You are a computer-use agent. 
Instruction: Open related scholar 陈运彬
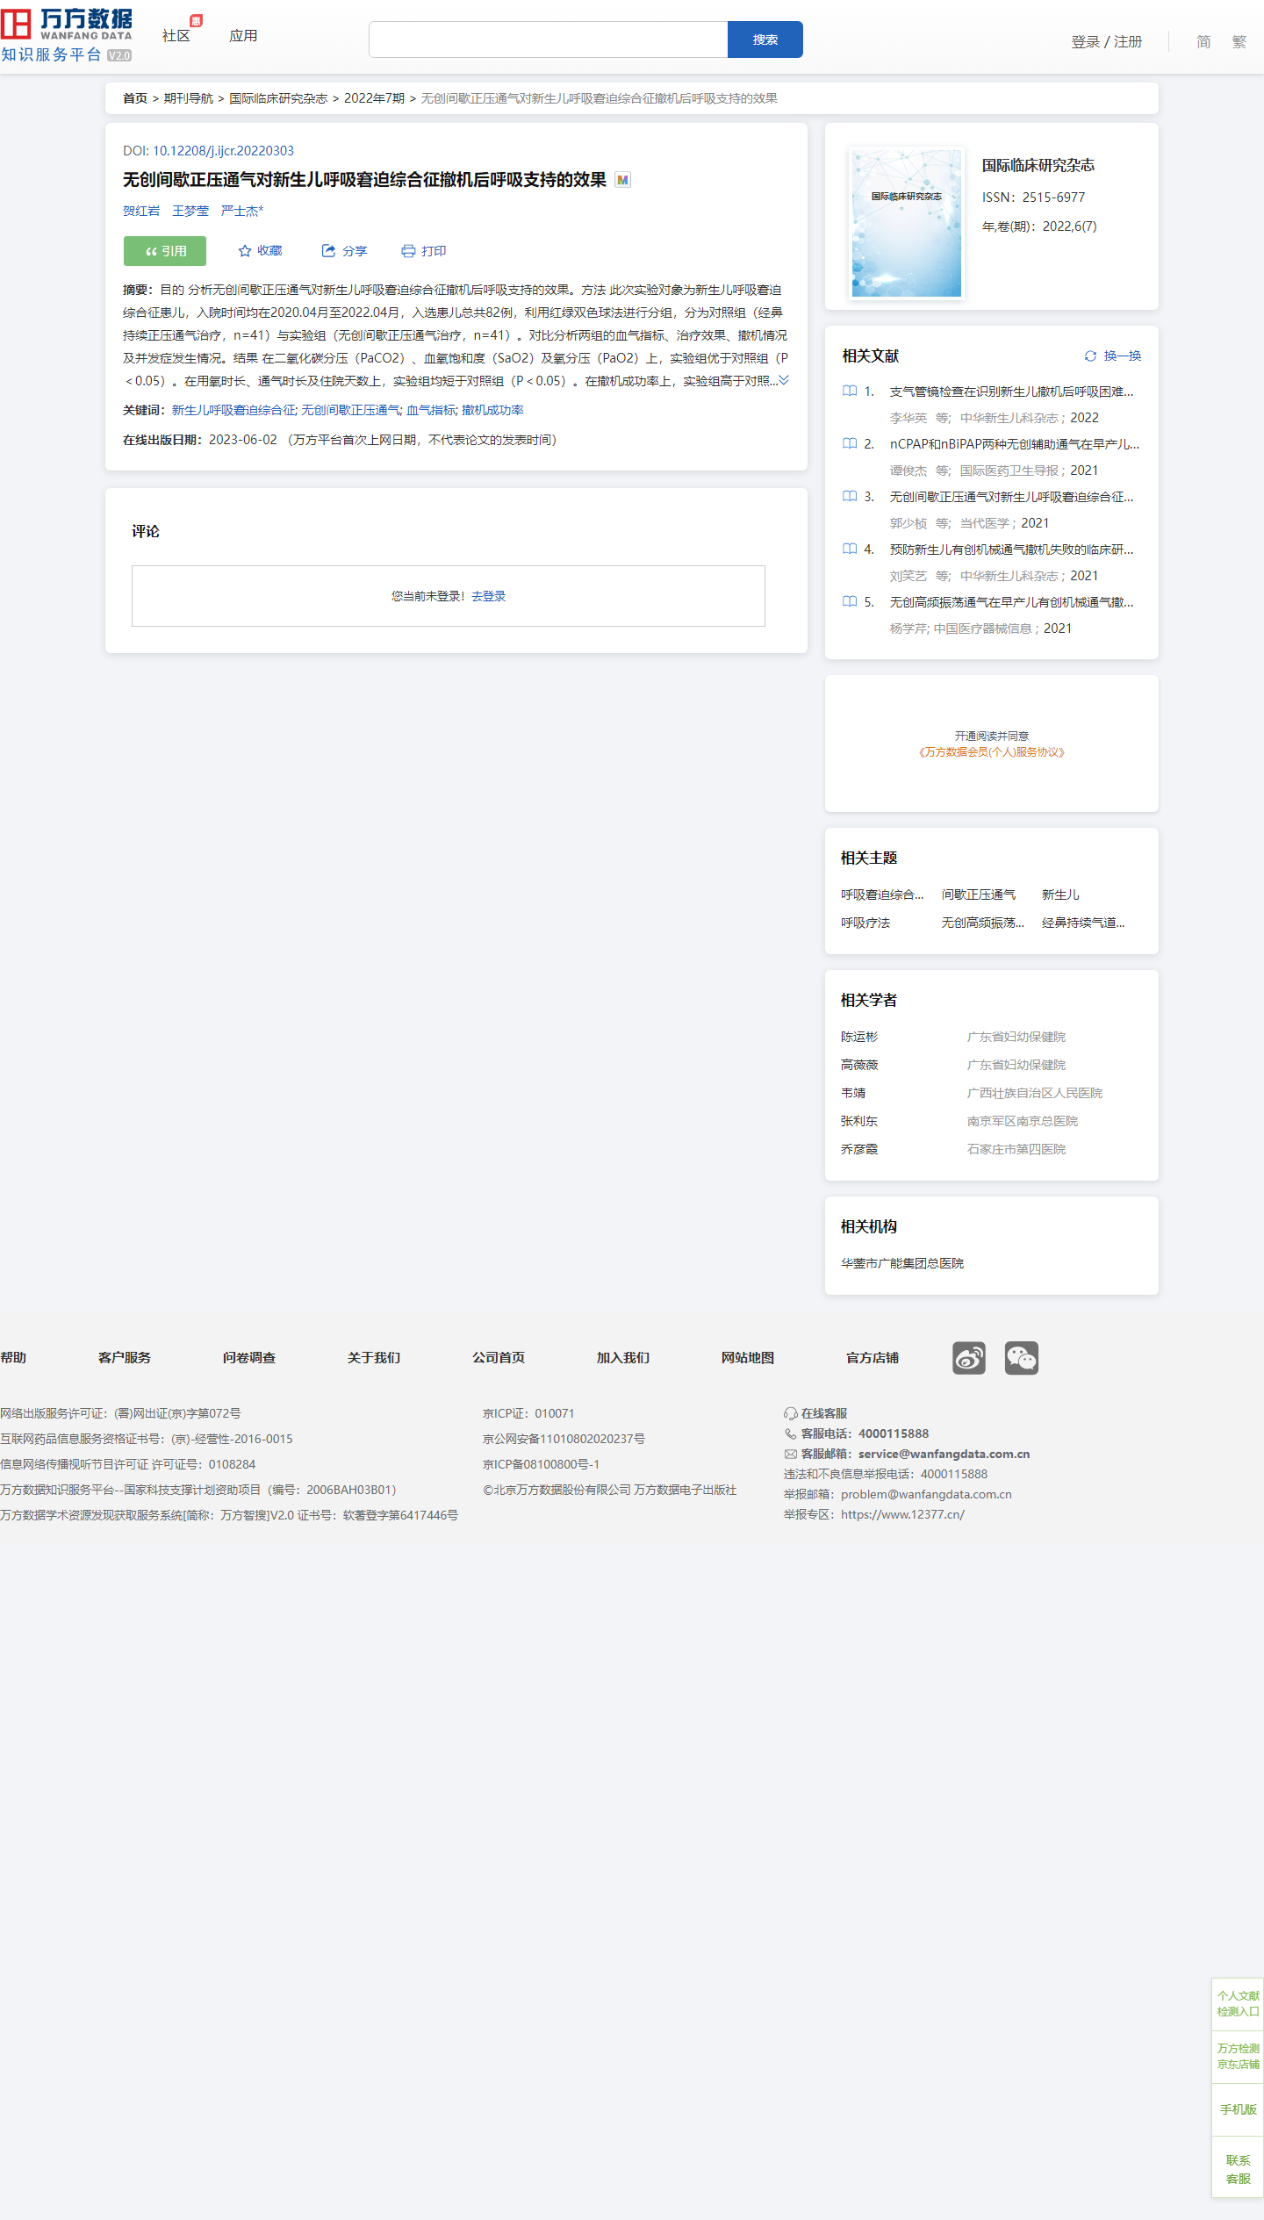859,1037
